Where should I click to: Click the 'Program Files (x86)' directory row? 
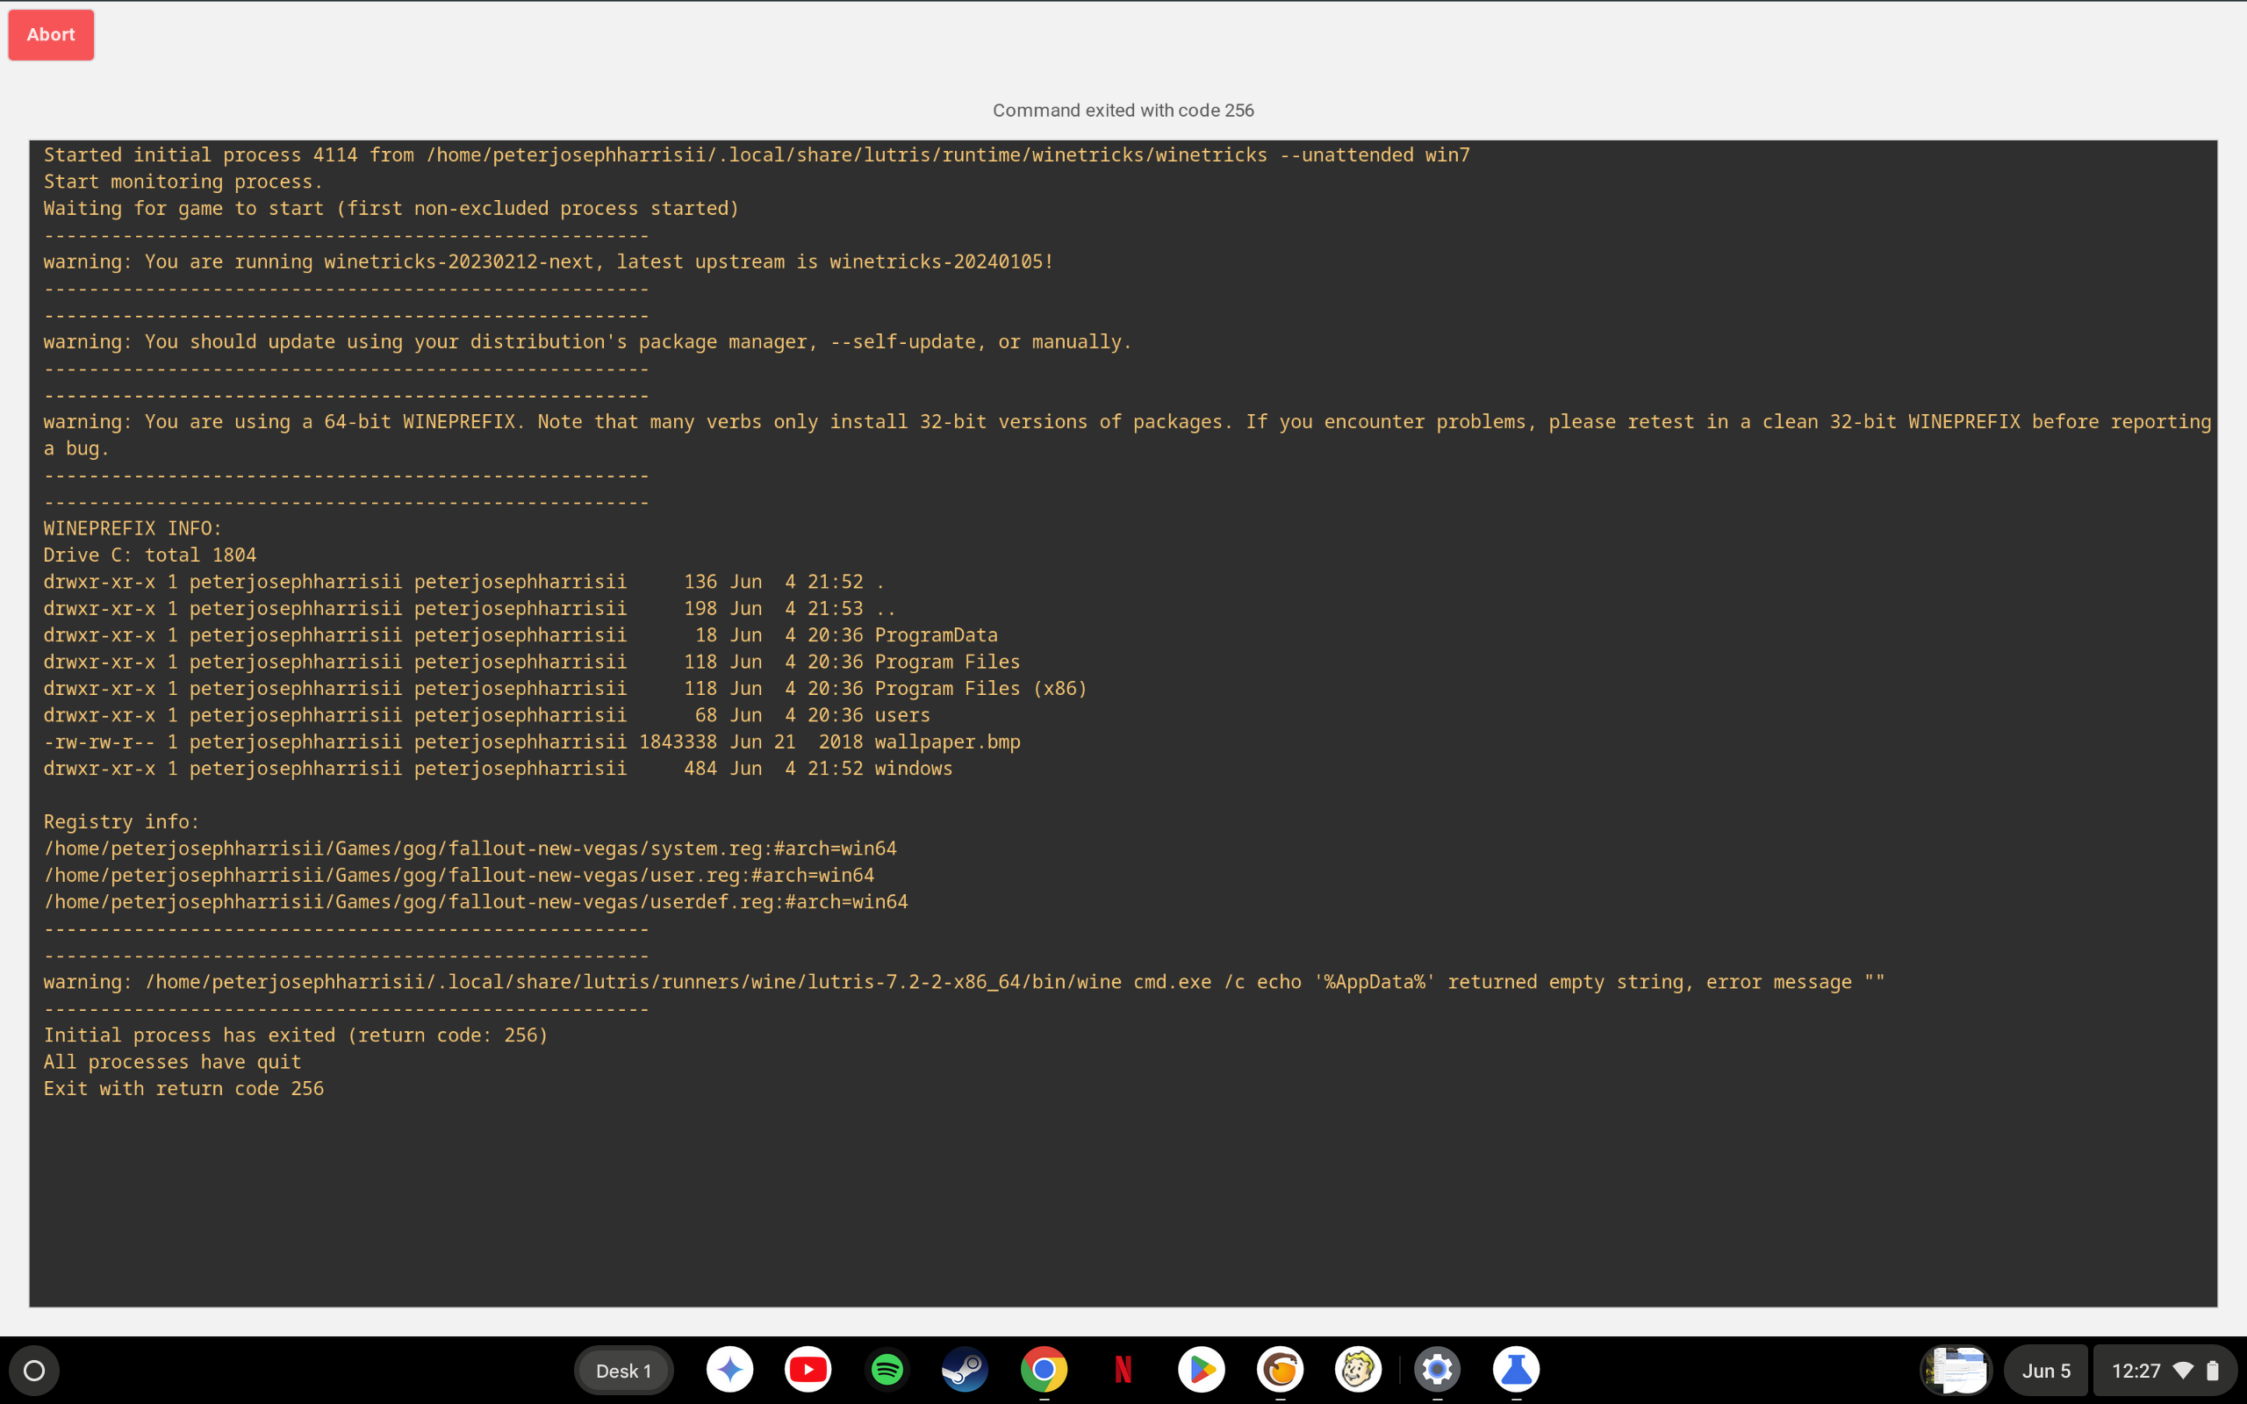[564, 688]
